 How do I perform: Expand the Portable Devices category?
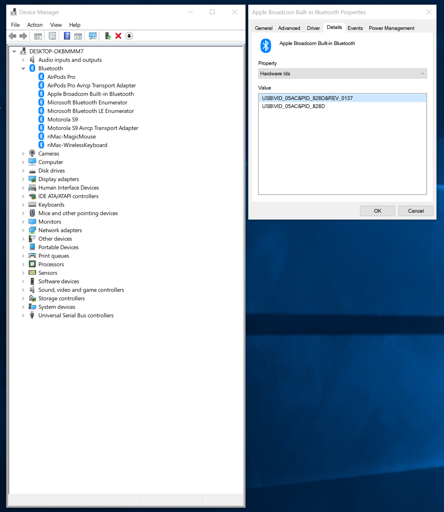[23, 247]
